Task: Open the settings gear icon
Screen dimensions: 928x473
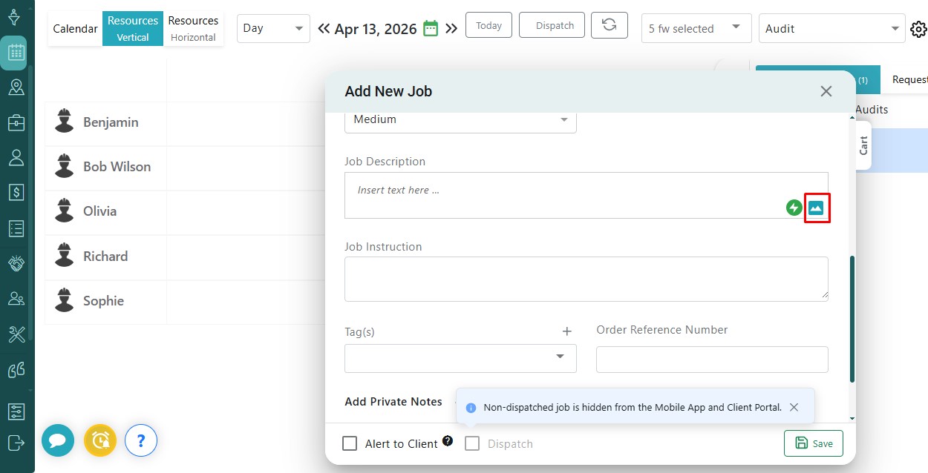Action: coord(918,29)
